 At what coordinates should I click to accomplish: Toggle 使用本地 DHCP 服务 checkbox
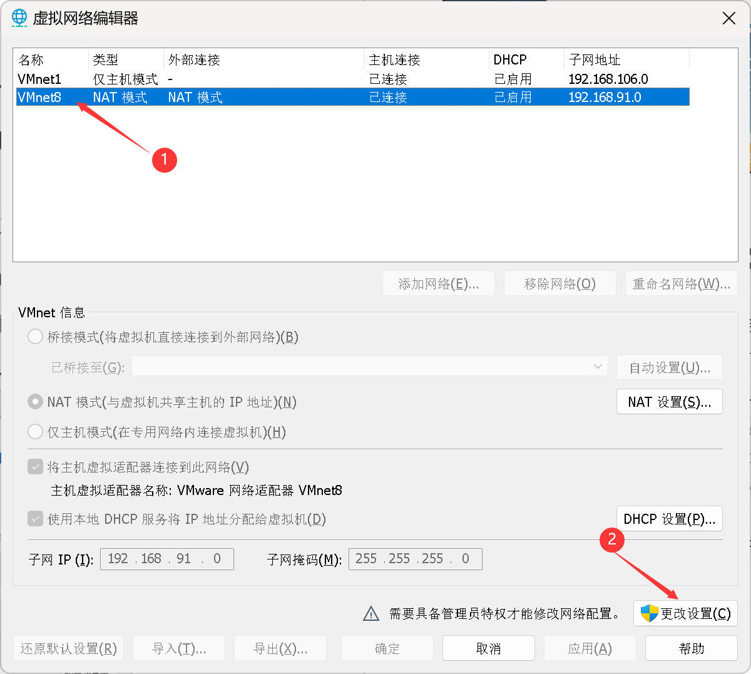pyautogui.click(x=36, y=519)
